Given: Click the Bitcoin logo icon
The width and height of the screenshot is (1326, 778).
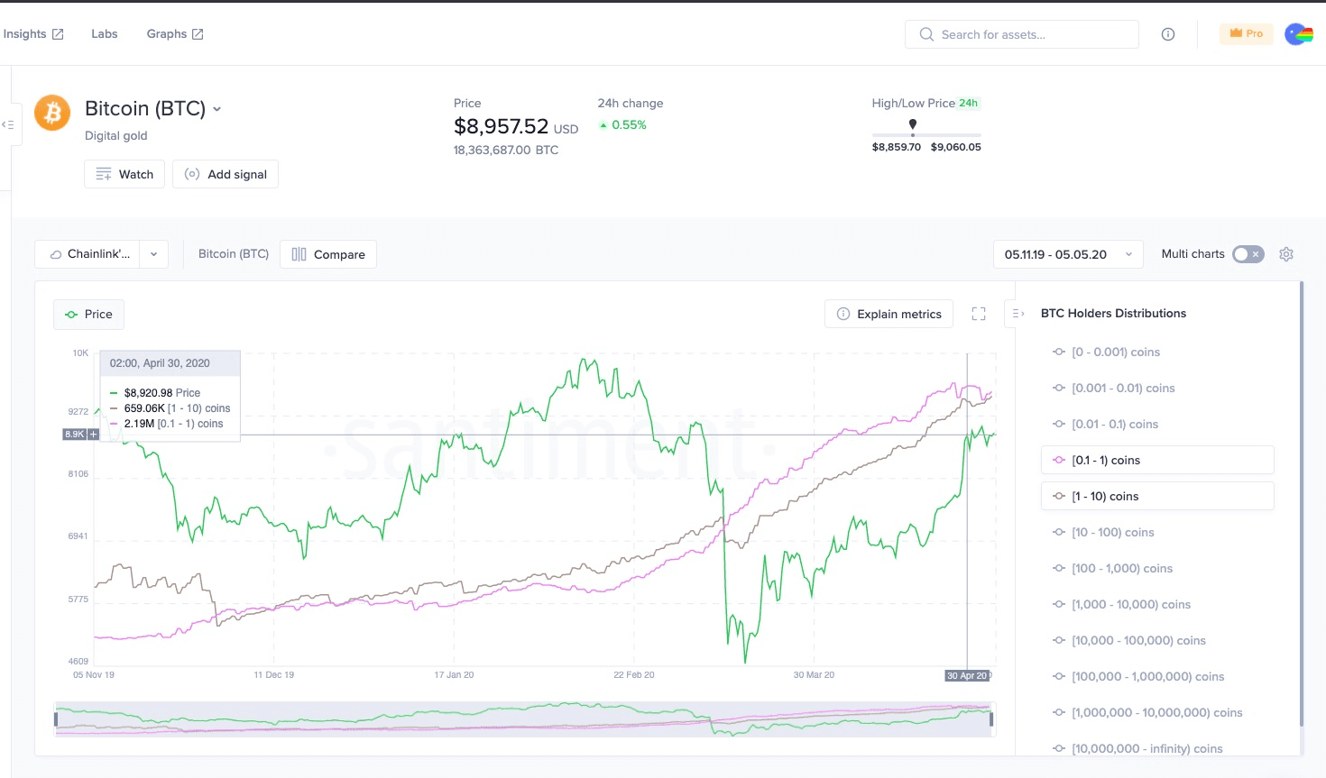Looking at the screenshot, I should pyautogui.click(x=52, y=114).
